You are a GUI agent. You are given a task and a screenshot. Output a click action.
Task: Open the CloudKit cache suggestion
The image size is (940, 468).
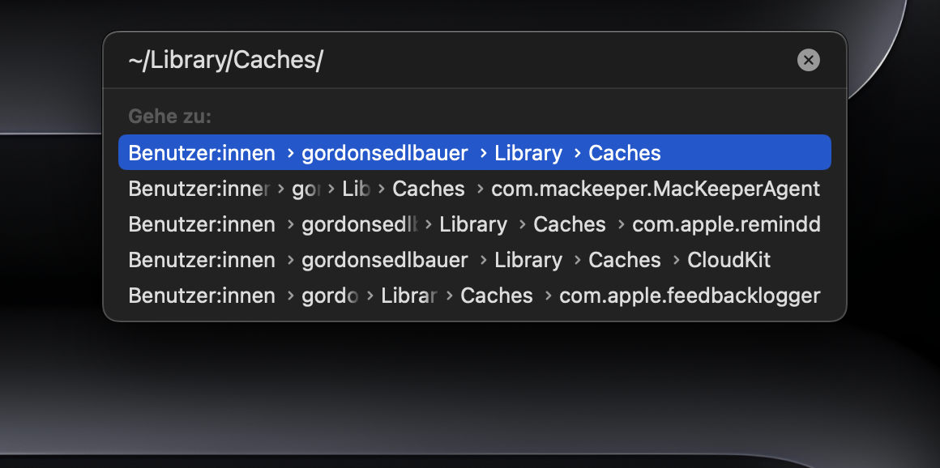[728, 260]
